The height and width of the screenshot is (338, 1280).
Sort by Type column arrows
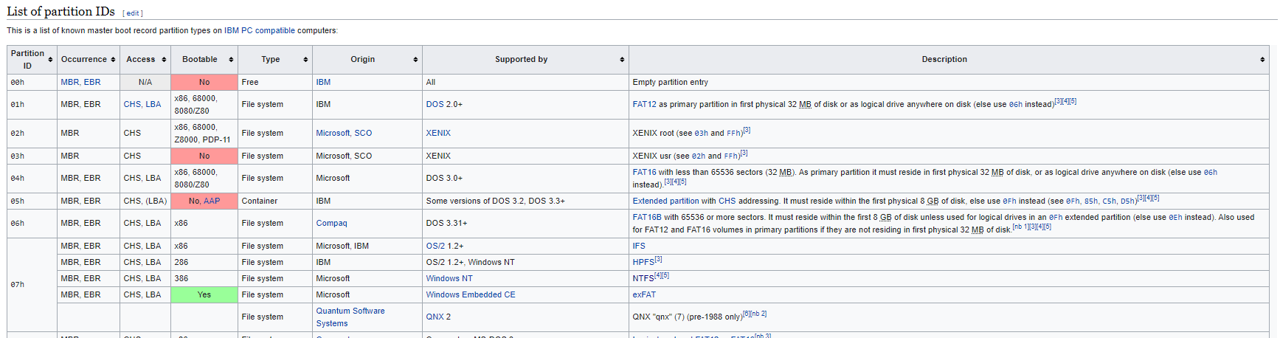tap(305, 60)
